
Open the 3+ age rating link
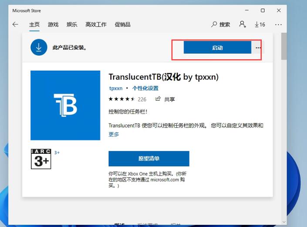(x=57, y=152)
